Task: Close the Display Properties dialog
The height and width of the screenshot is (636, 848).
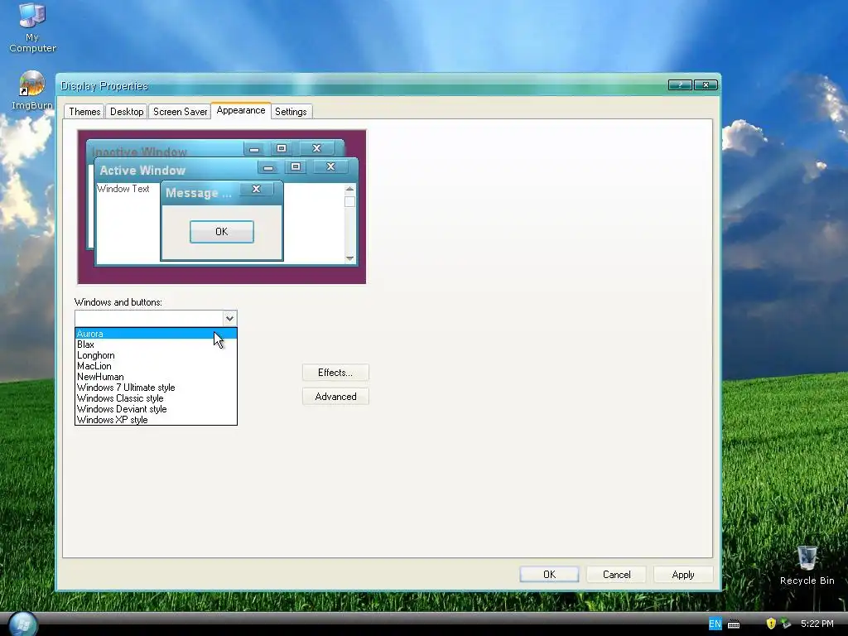Action: point(706,85)
